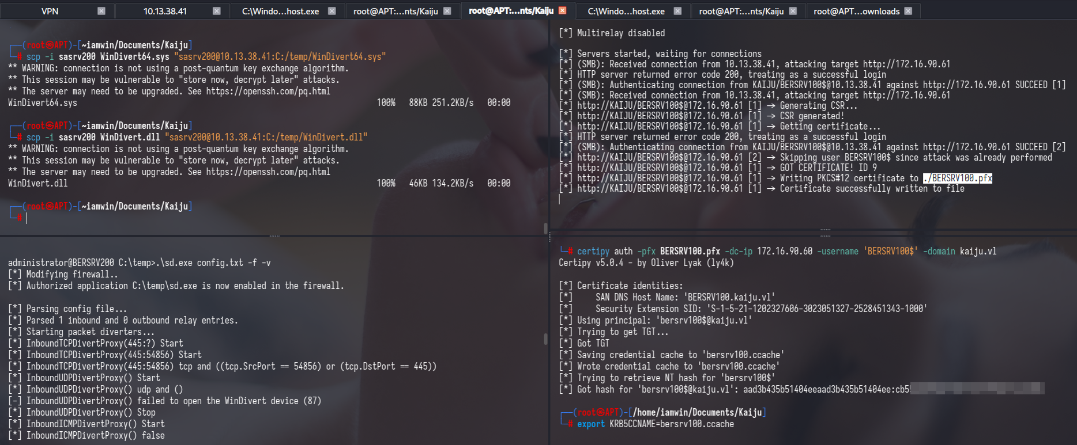1077x445 pixels.
Task: Click the empty prompt cursor in the scp pane
Action: (x=27, y=218)
